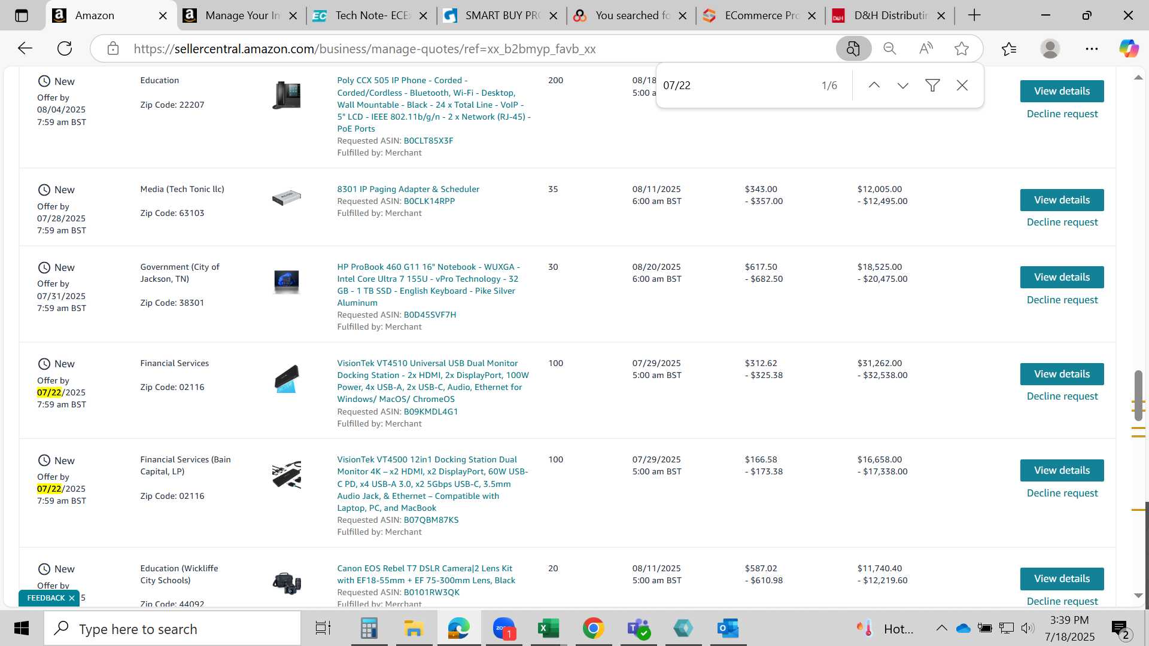Image resolution: width=1149 pixels, height=646 pixels.
Task: Jump to previous find result
Action: [x=874, y=86]
